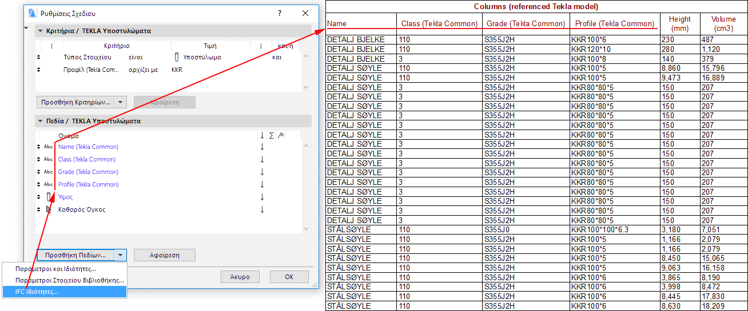The image size is (748, 311).
Task: Select the Name (Tekla Common) field row
Action: 168,147
